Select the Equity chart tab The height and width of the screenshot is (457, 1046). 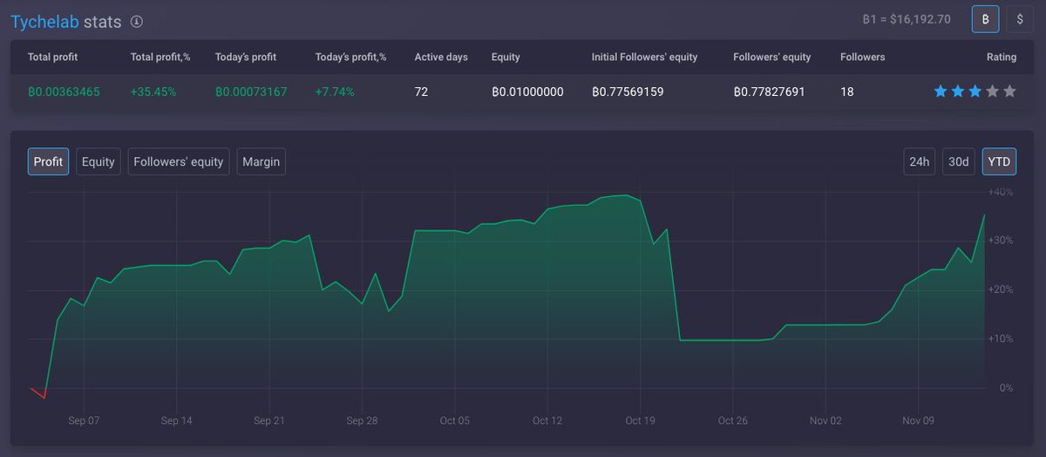tap(98, 161)
